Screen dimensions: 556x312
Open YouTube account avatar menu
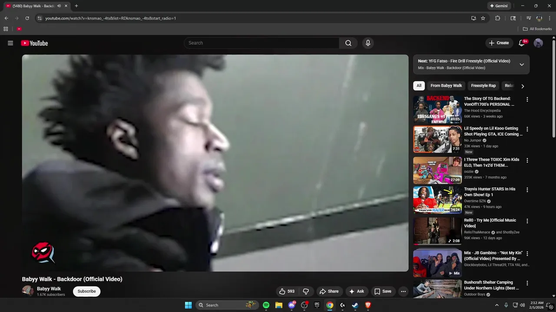[x=538, y=43]
